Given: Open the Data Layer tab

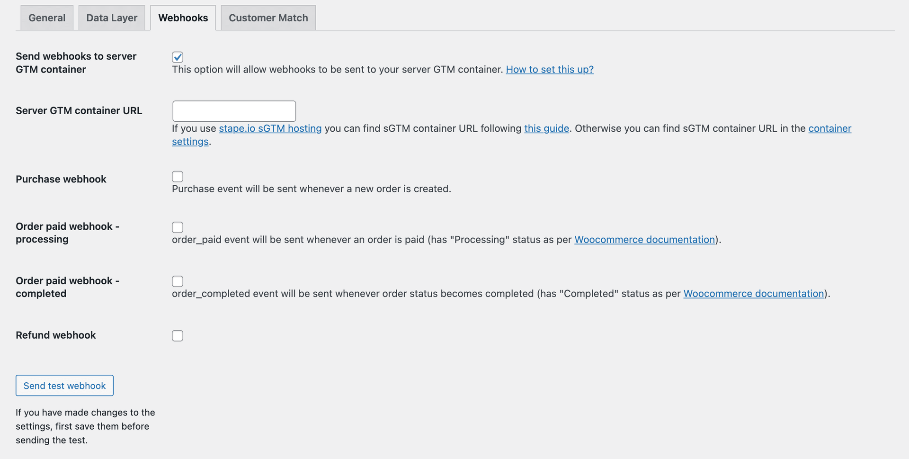Looking at the screenshot, I should click(111, 18).
